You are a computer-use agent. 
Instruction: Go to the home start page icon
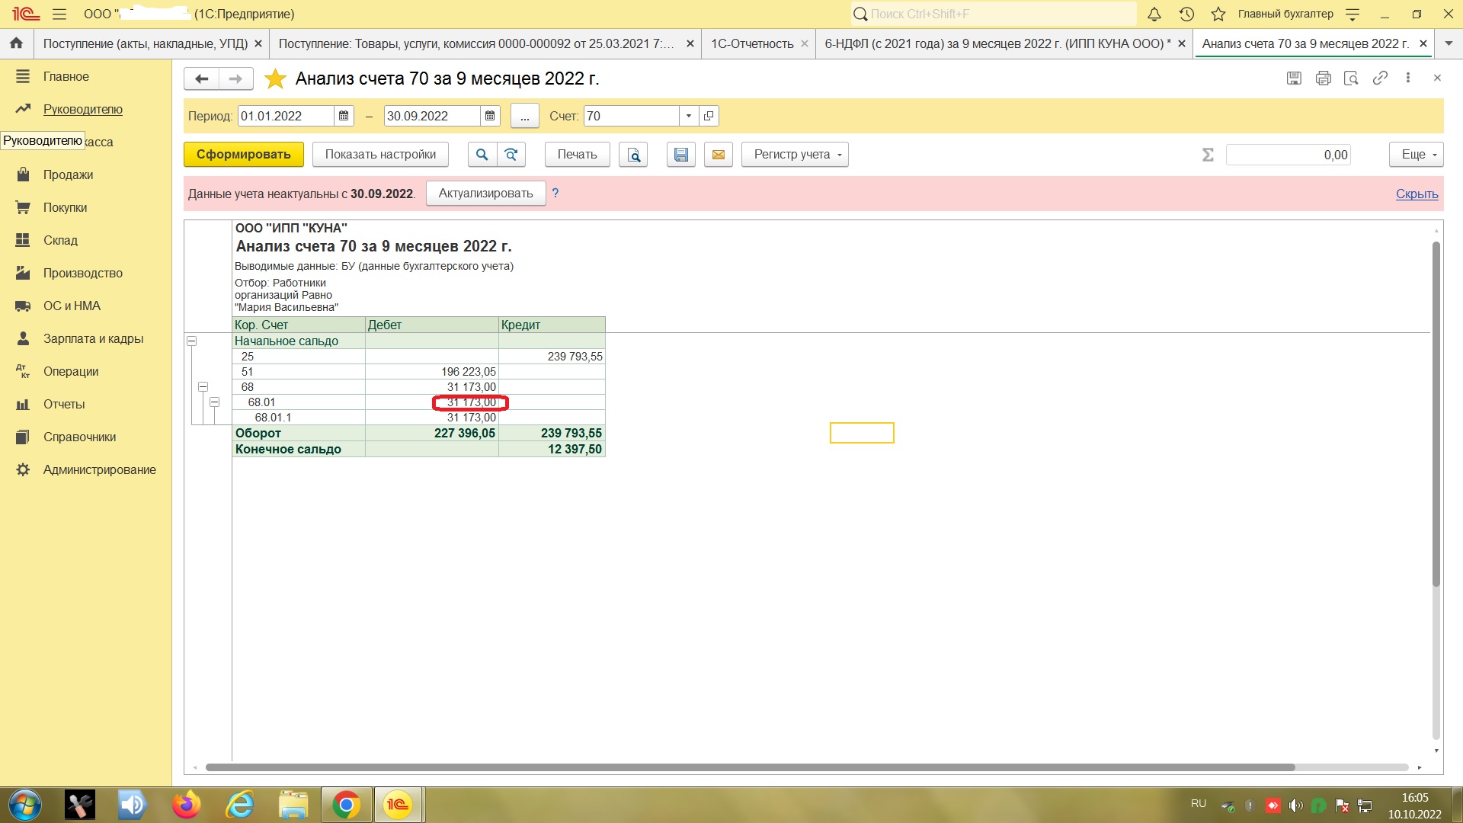click(16, 43)
